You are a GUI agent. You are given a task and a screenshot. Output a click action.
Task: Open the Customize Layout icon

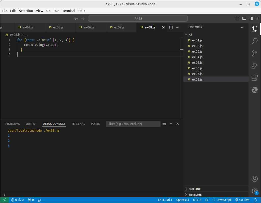coord(257,19)
